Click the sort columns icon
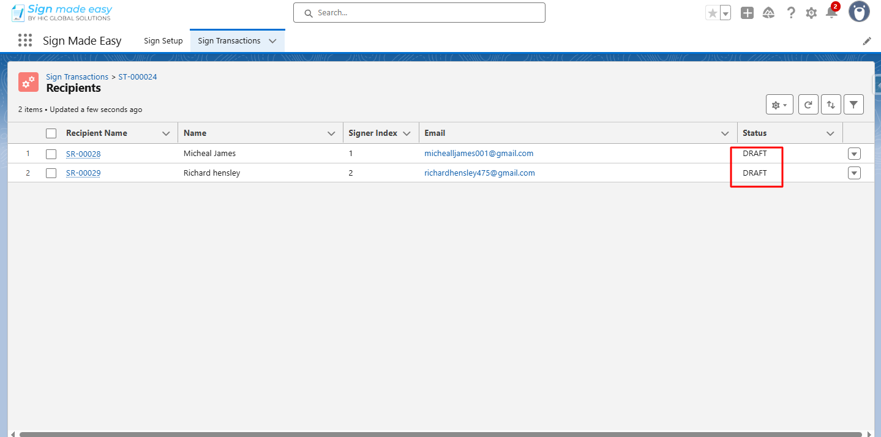 pyautogui.click(x=831, y=105)
